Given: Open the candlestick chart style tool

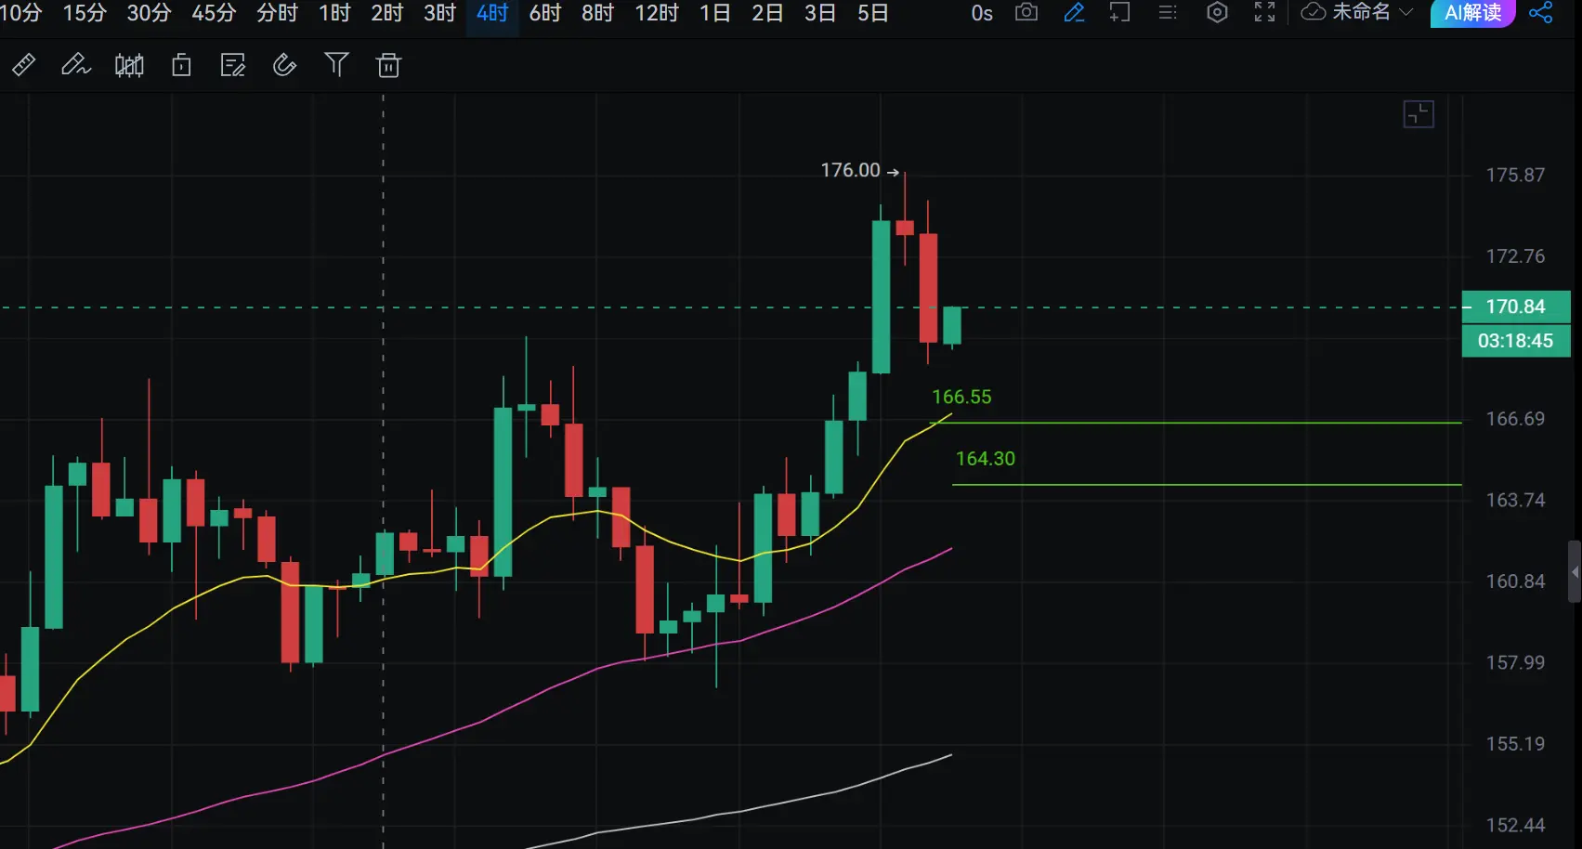Looking at the screenshot, I should click(129, 65).
